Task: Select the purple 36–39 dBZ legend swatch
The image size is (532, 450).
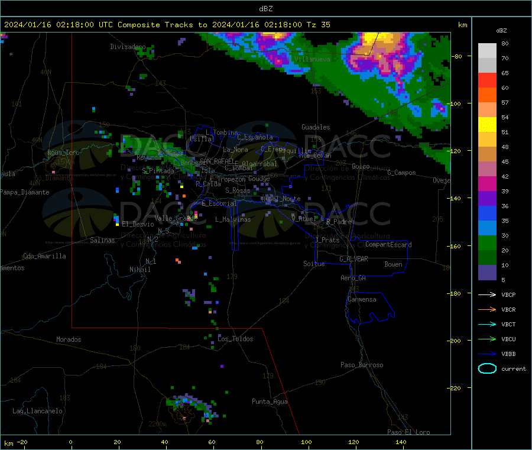Action: pos(487,199)
